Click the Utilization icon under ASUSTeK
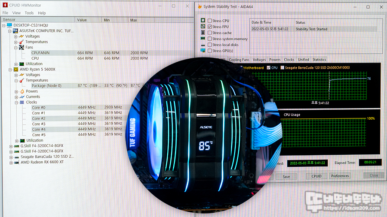Image resolution: width=387 pixels, height=217 pixels. point(22,64)
